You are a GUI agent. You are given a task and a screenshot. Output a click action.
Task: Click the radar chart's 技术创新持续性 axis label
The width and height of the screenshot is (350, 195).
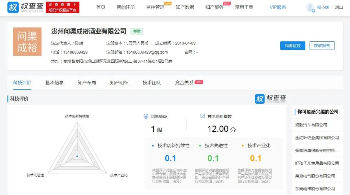[77, 116]
